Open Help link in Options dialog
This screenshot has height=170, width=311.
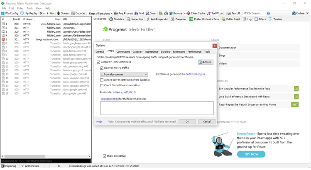coord(99,121)
